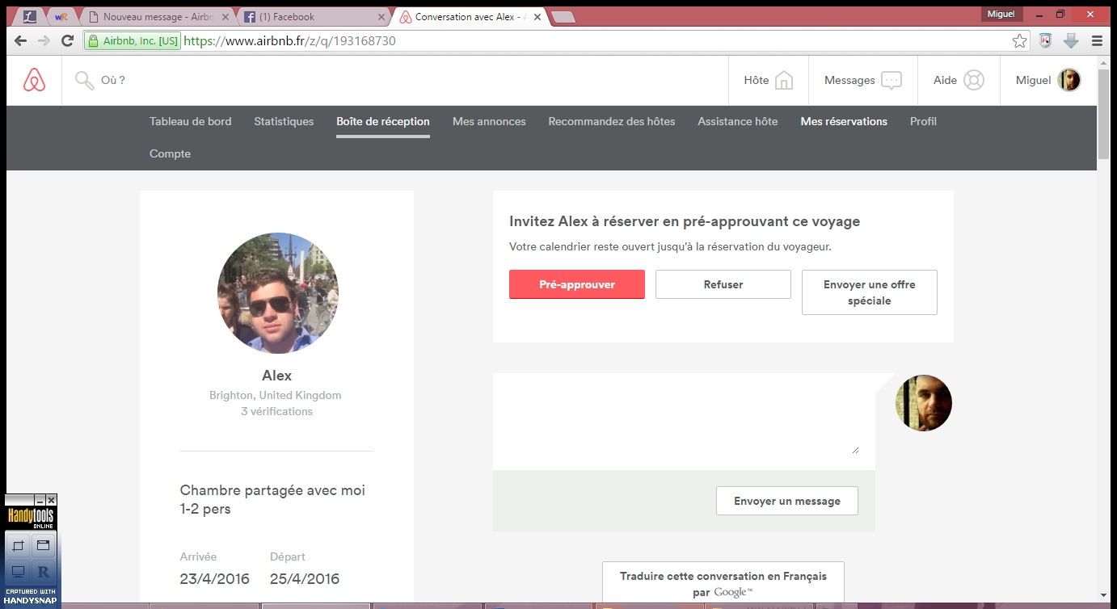Click the Refuser button
The height and width of the screenshot is (609, 1117).
(x=723, y=284)
